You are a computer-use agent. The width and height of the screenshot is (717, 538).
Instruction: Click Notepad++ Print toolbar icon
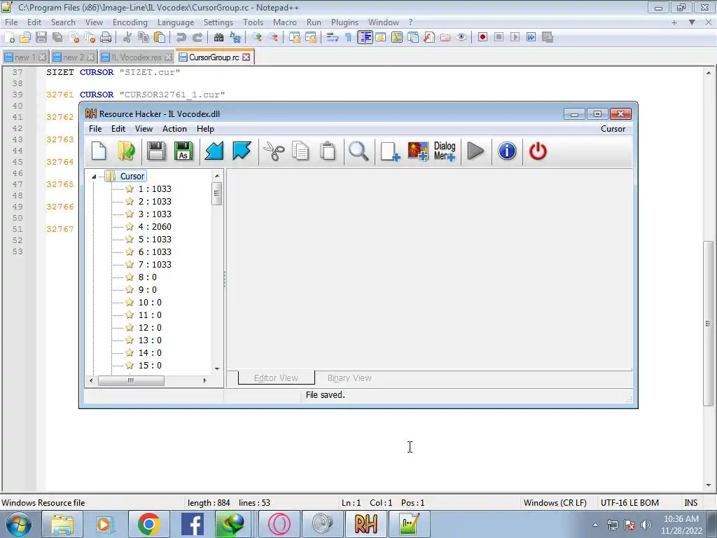click(x=106, y=38)
